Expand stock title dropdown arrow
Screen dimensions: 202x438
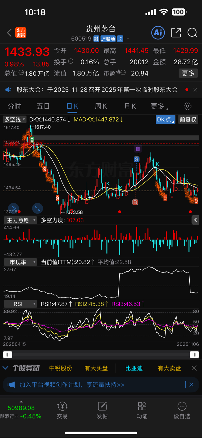(x=128, y=39)
